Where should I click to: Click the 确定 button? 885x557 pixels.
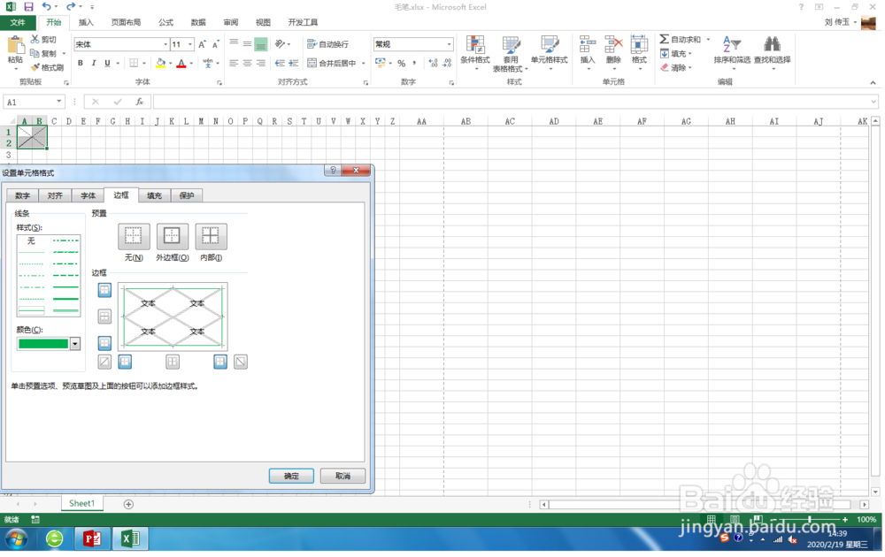[x=292, y=476]
